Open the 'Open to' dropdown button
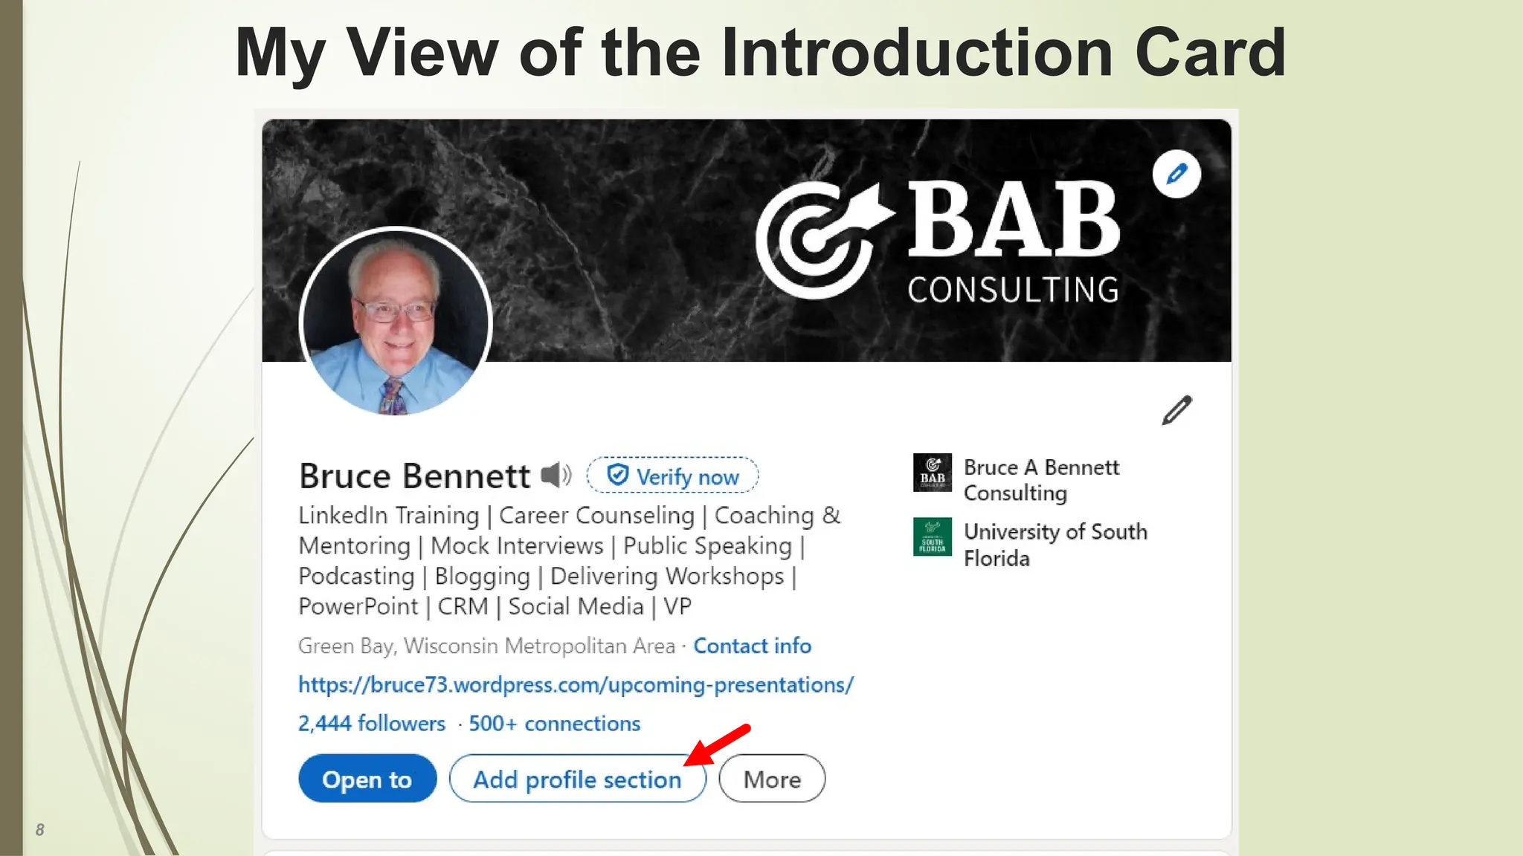Viewport: 1523px width, 856px height. pos(367,779)
